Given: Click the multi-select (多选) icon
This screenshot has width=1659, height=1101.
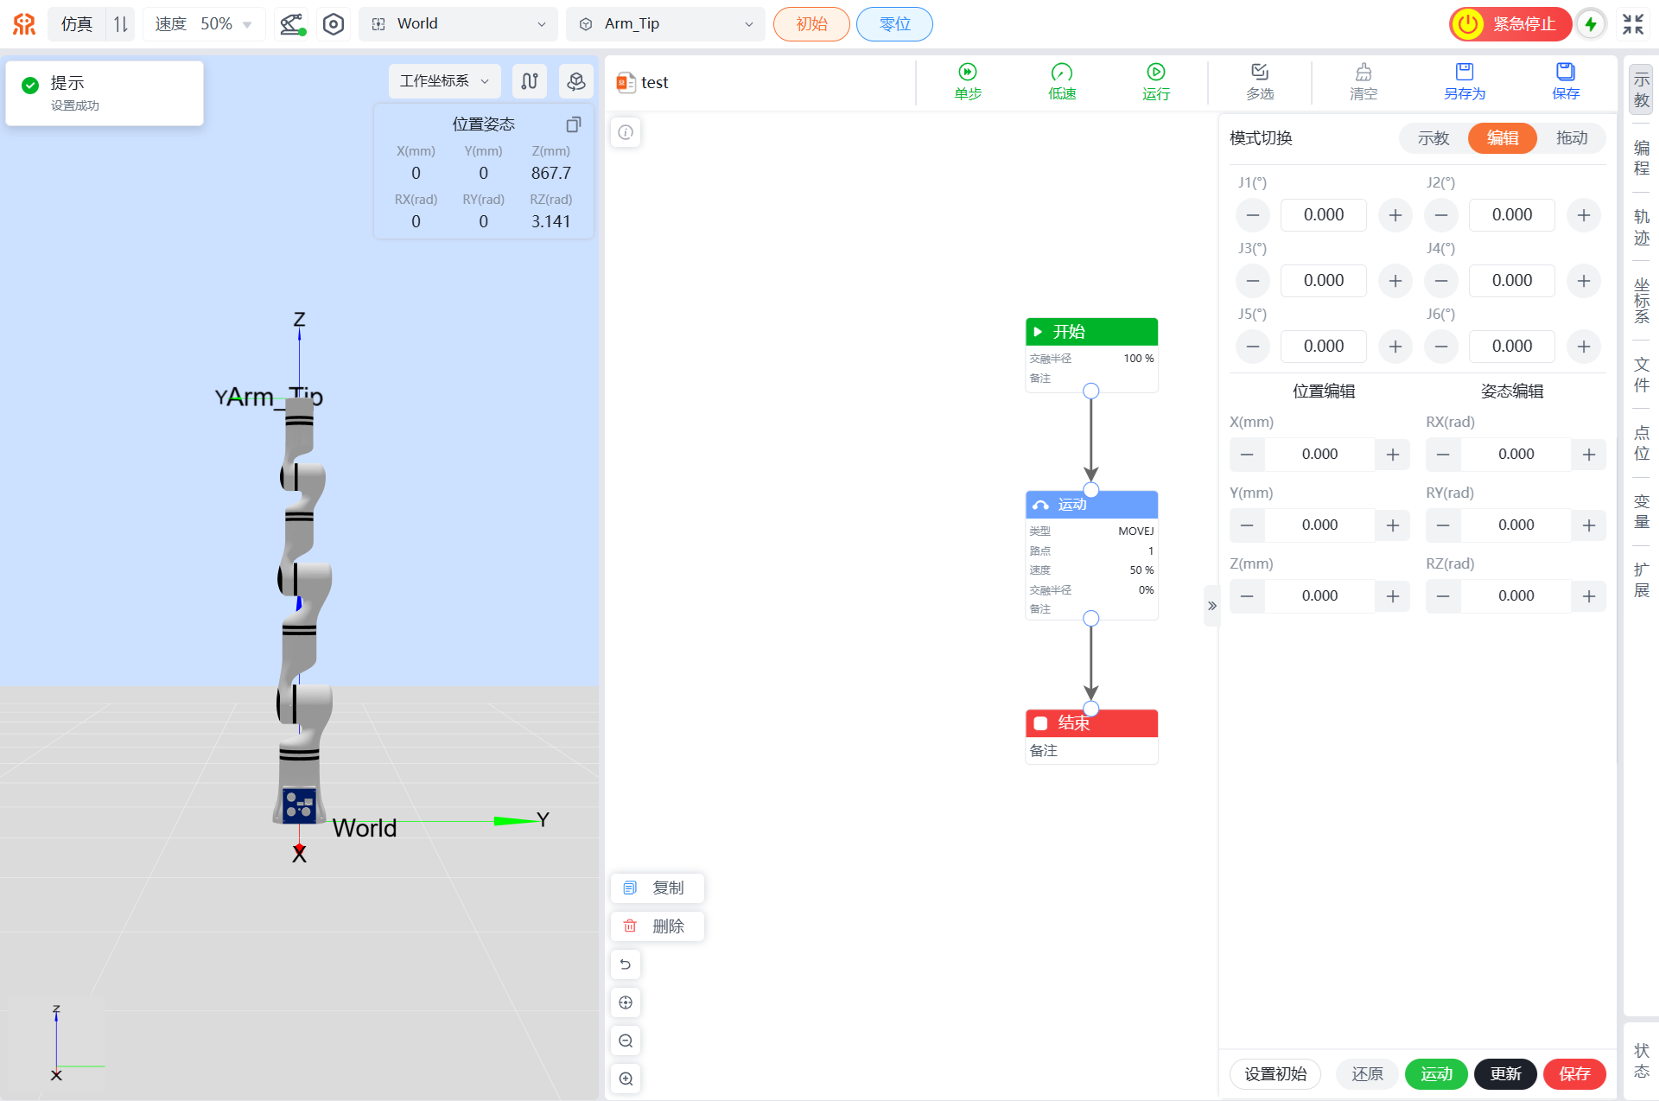Looking at the screenshot, I should pos(1259,73).
